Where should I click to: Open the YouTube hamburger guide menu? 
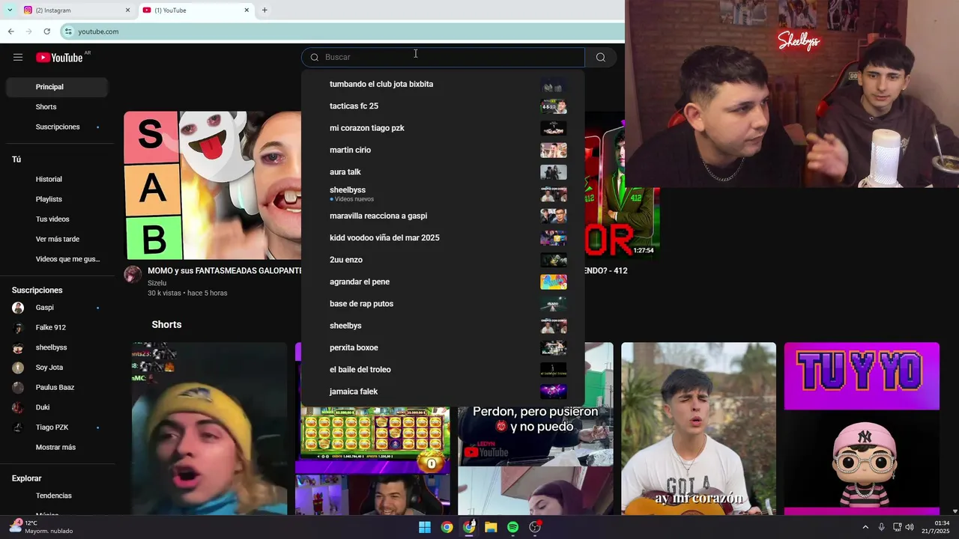point(18,57)
